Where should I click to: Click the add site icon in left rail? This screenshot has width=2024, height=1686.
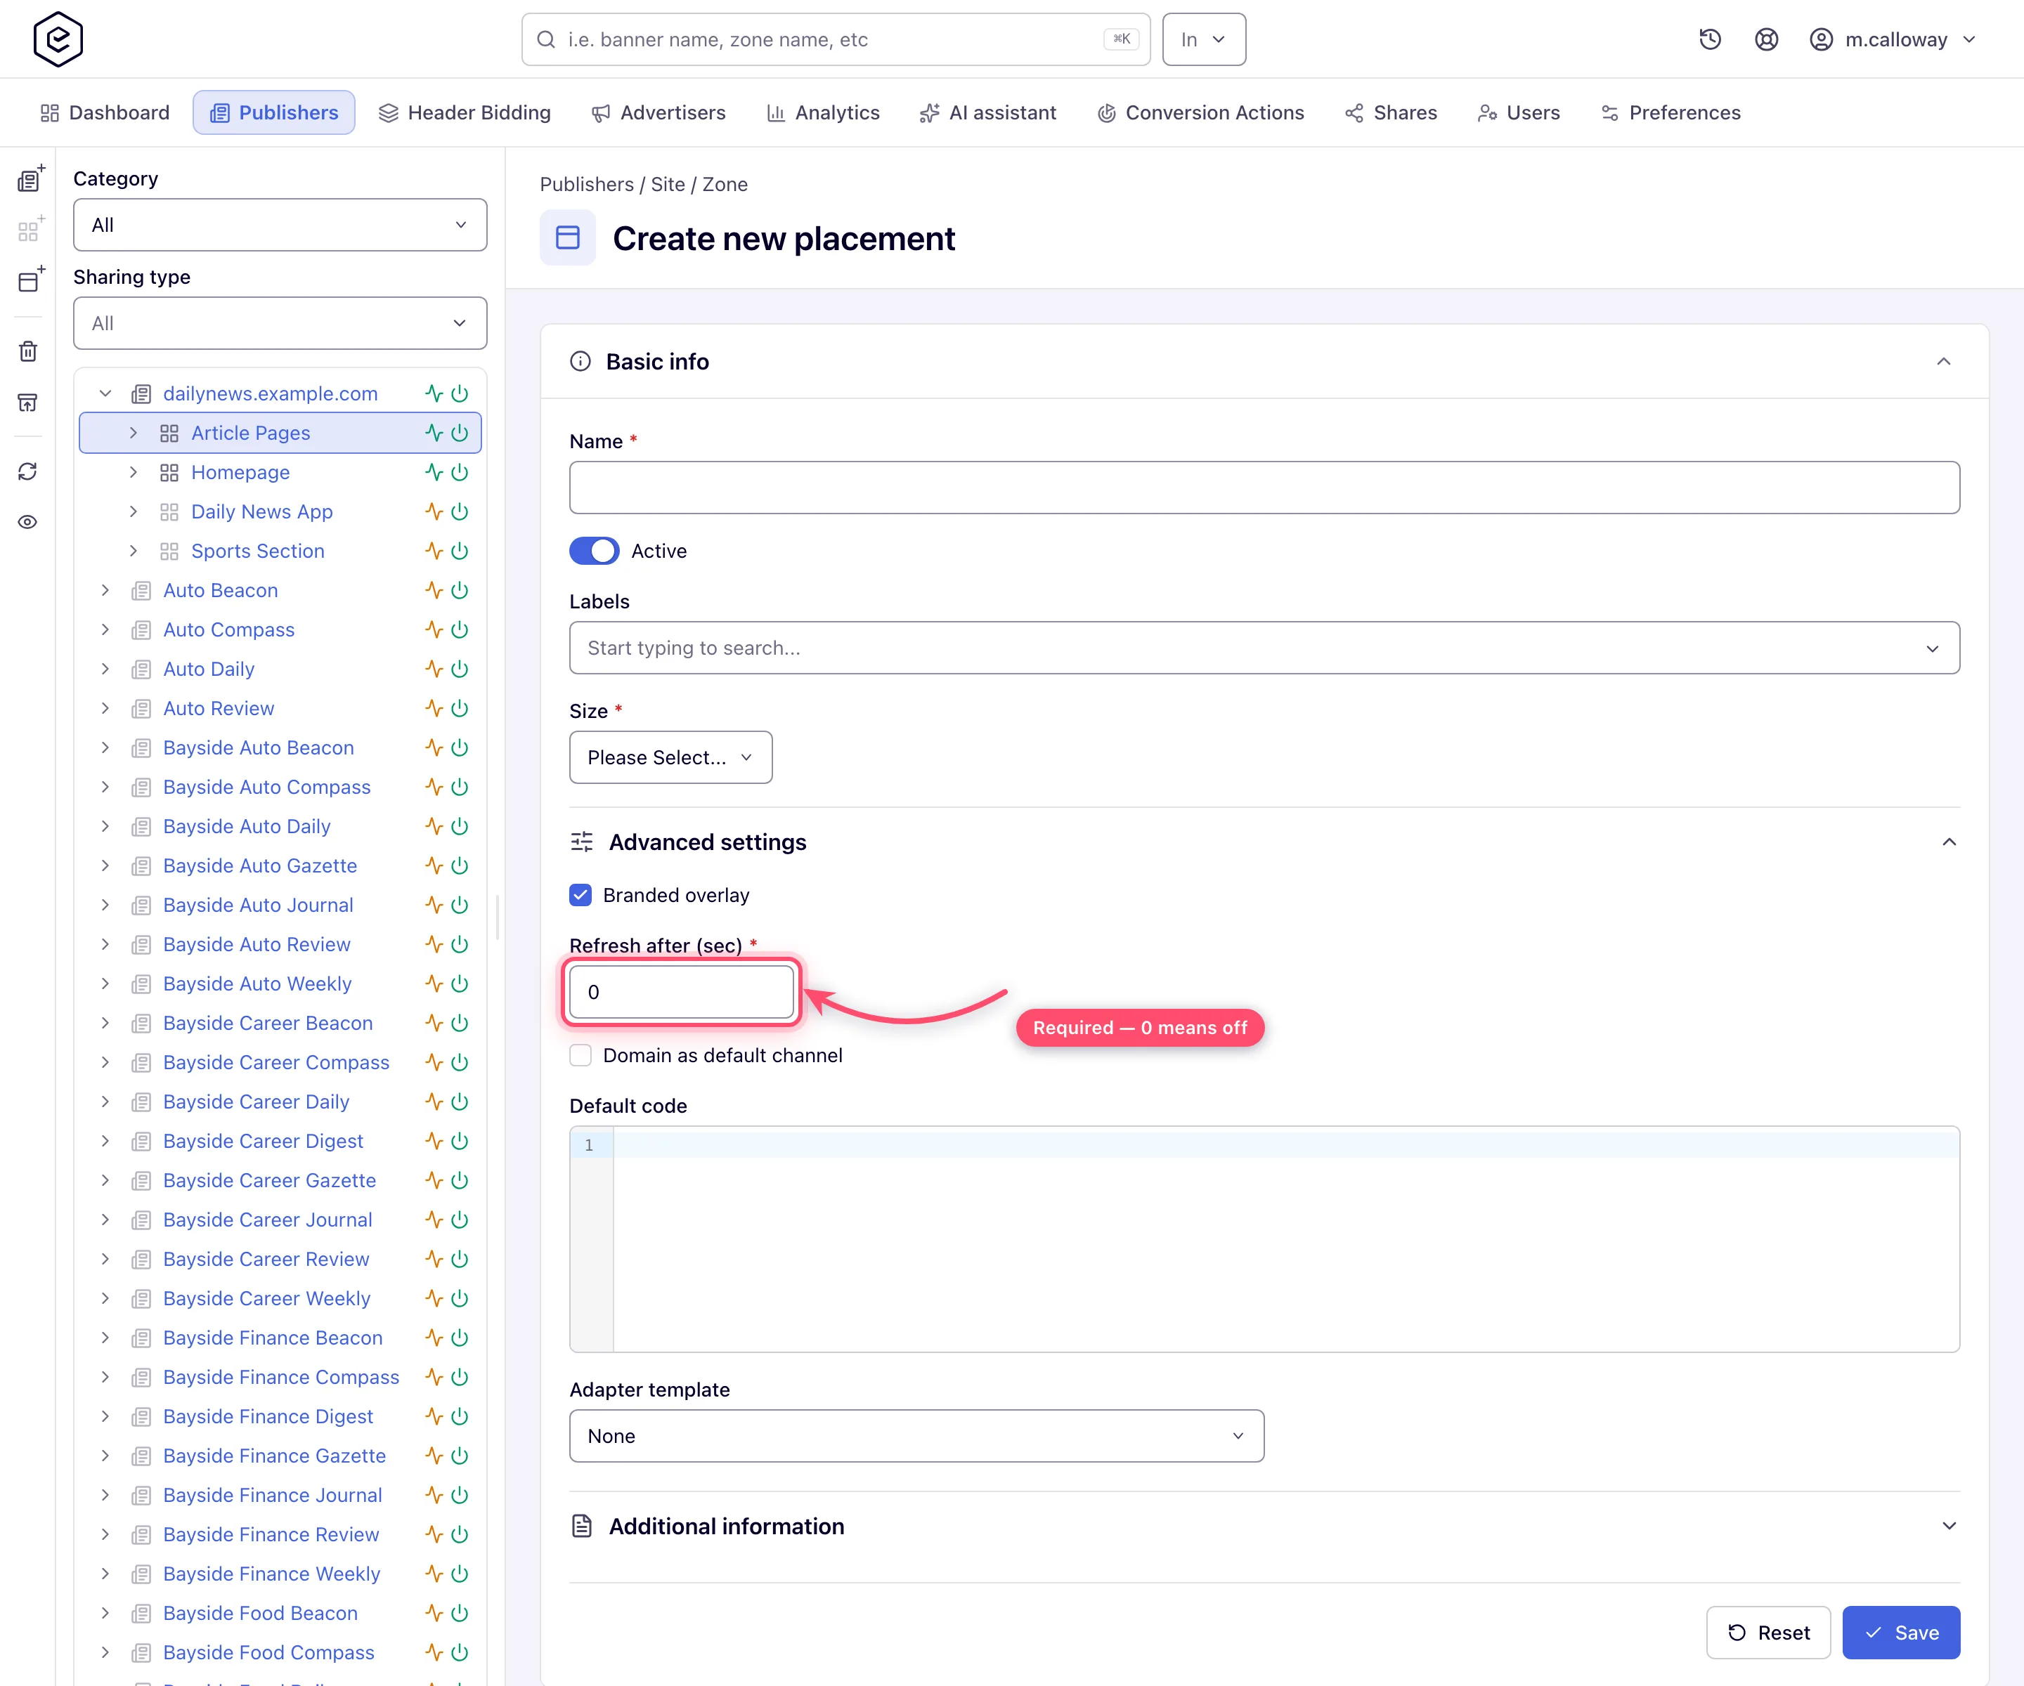coord(30,179)
